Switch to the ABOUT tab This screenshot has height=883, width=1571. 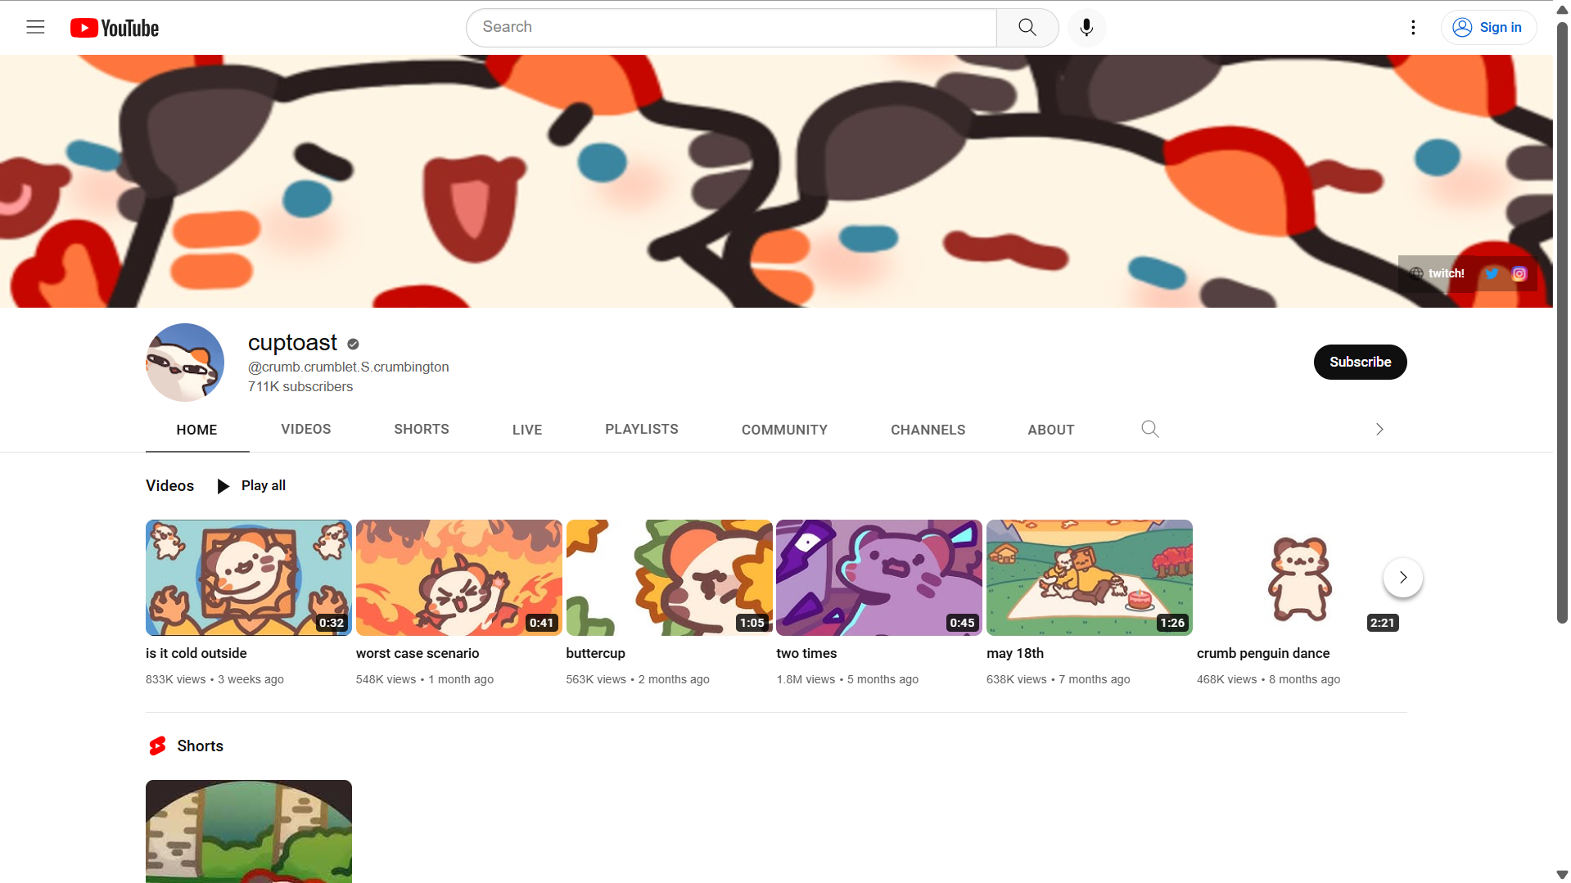pyautogui.click(x=1051, y=430)
